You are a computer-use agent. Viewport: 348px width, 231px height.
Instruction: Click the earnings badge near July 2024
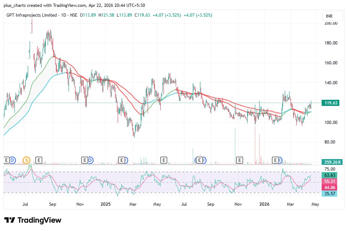click(x=6, y=160)
